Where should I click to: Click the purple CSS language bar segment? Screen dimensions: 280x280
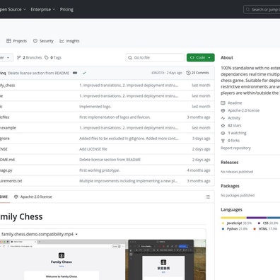257,218
